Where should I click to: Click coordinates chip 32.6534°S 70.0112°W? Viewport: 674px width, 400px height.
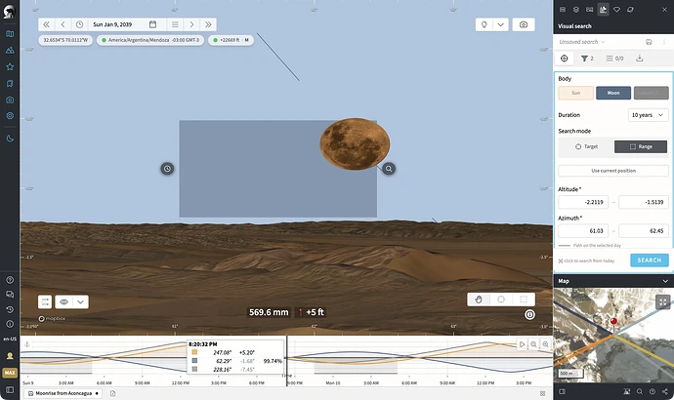[65, 40]
